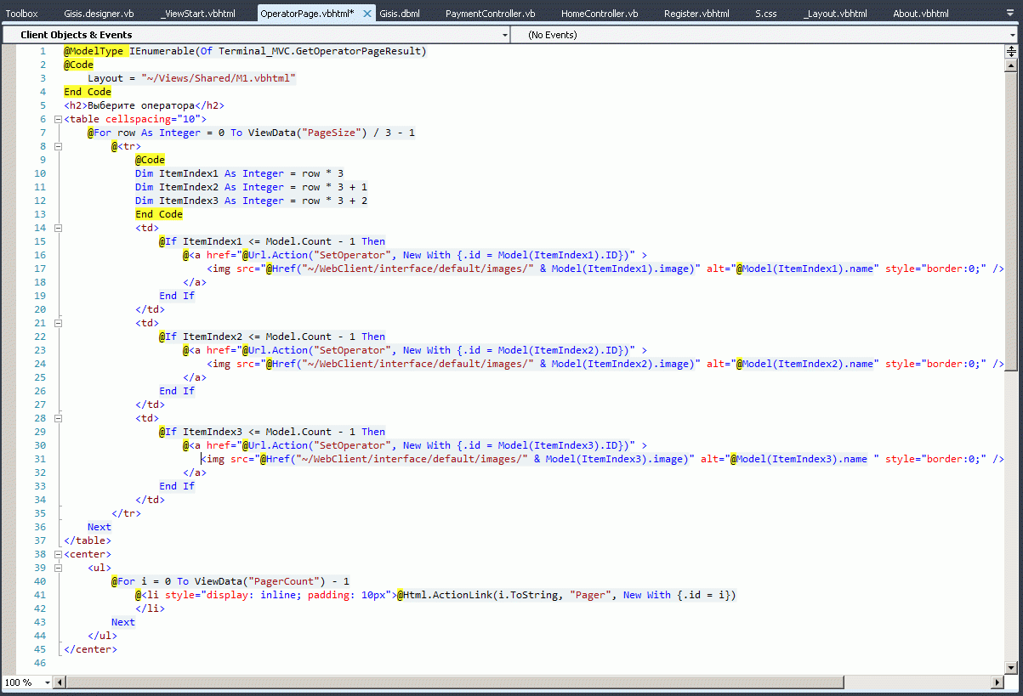Switch to About.vbhtml tab

click(921, 14)
